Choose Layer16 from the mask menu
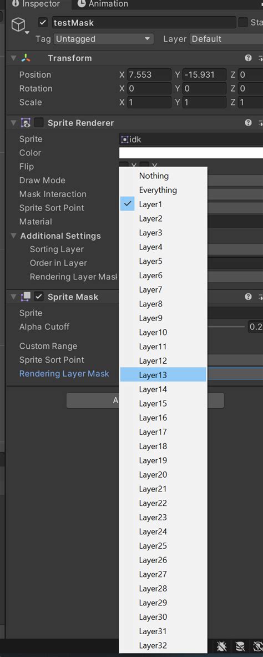The height and width of the screenshot is (657, 263). (163, 418)
